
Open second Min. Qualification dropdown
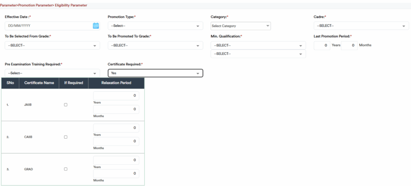point(258,54)
